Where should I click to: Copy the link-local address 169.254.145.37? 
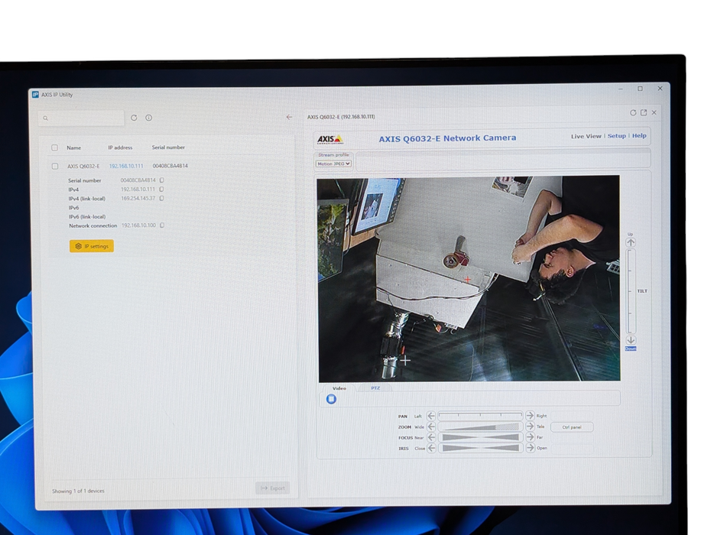(162, 198)
